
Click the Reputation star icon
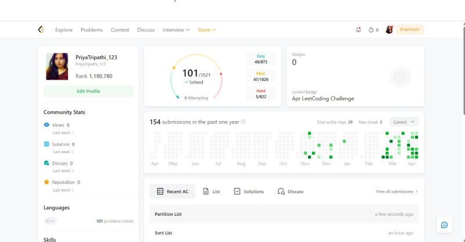tap(46, 181)
